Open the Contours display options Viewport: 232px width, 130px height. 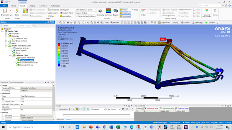pos(108,11)
